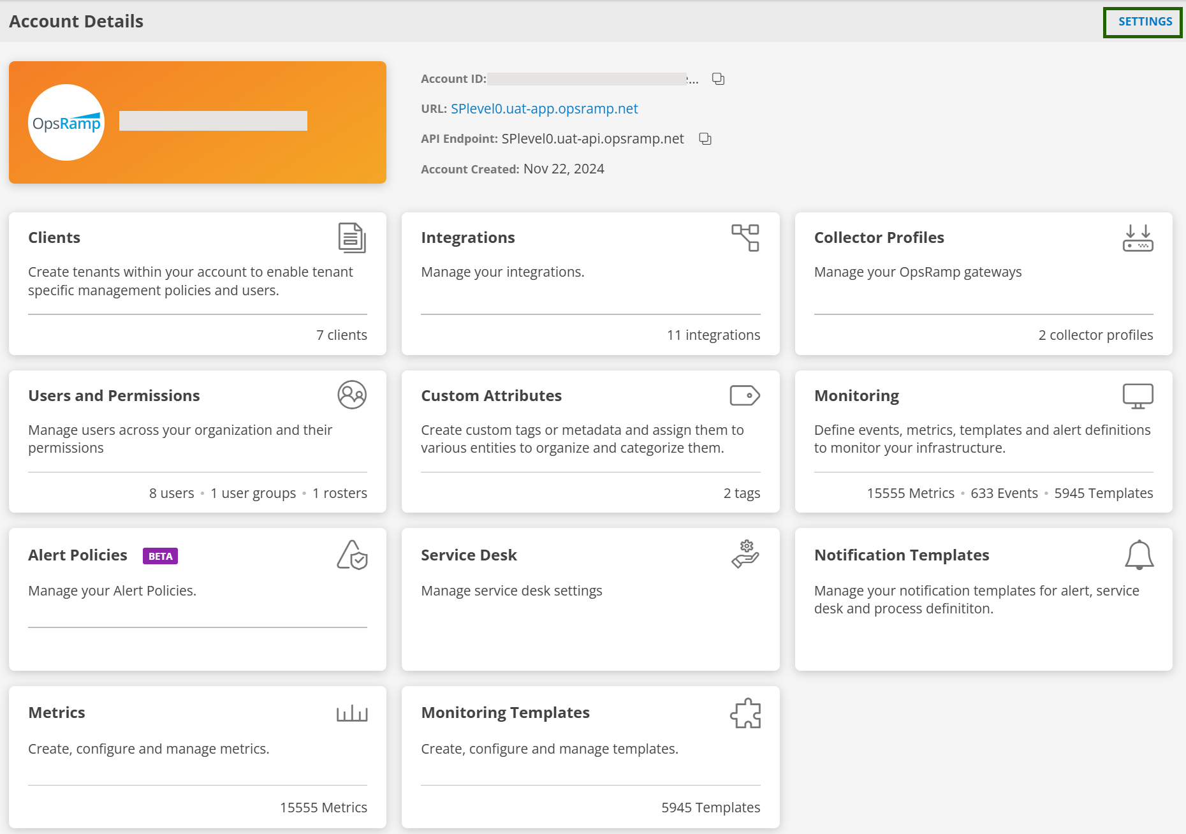Click the Custom Attributes description text
This screenshot has width=1186, height=834.
point(582,439)
